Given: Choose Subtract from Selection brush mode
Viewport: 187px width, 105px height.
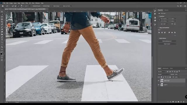Looking at the screenshot, I should [18, 6].
